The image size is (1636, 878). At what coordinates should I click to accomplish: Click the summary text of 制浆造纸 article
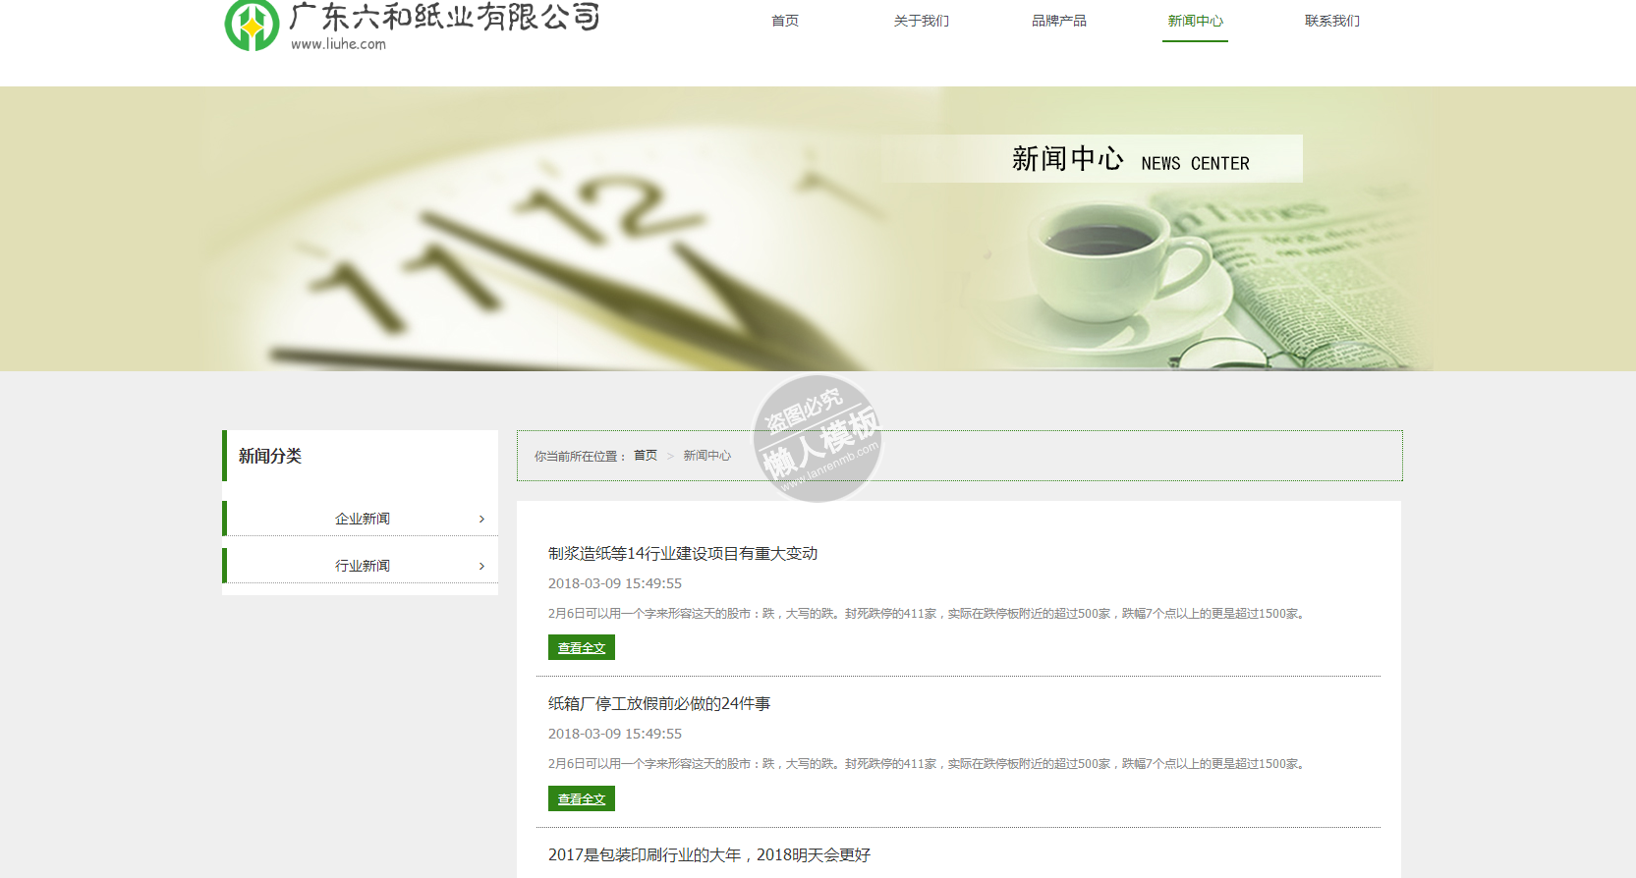(929, 613)
